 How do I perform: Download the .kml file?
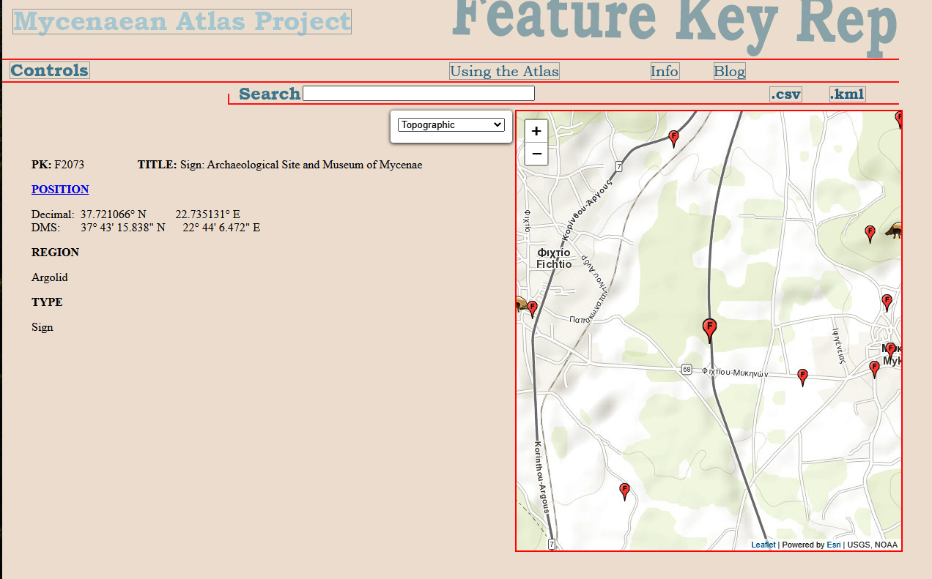847,94
